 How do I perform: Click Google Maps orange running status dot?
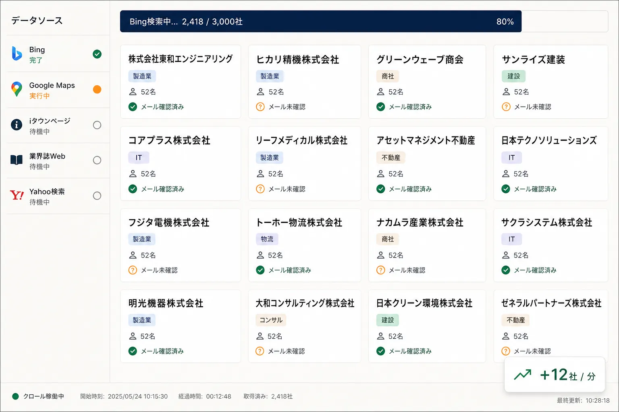pyautogui.click(x=97, y=89)
